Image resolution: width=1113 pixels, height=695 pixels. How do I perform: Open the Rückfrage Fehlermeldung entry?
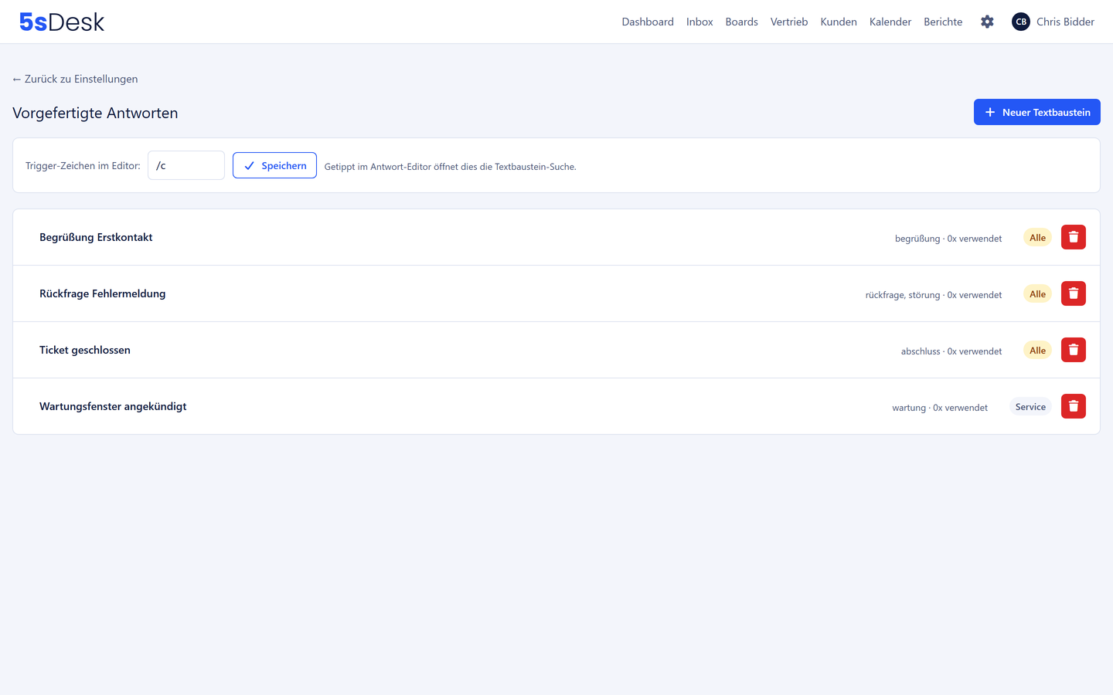click(x=103, y=293)
